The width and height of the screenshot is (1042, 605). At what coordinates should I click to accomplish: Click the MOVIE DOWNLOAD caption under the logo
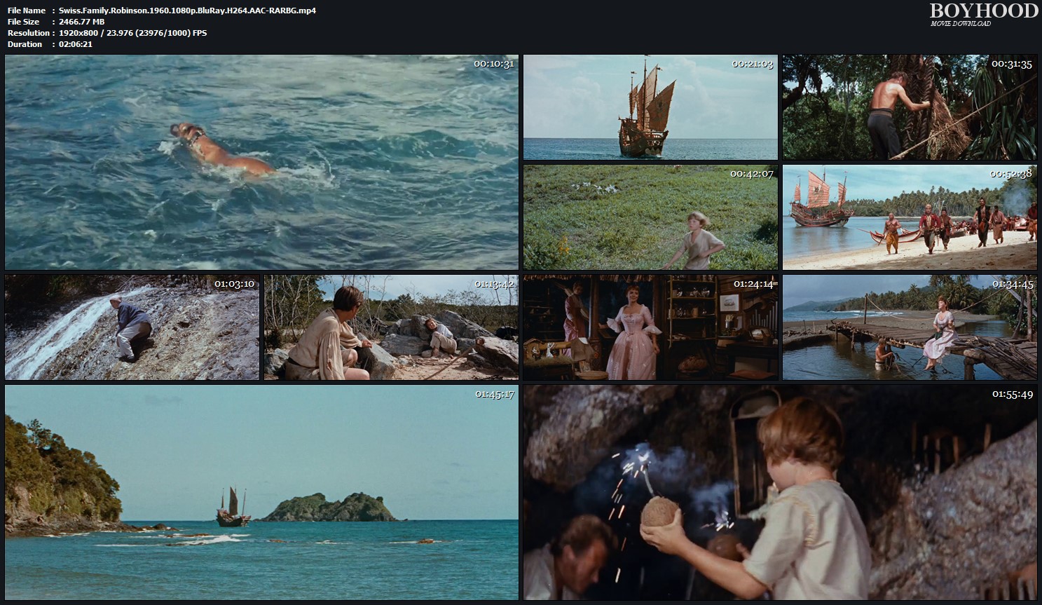point(961,24)
